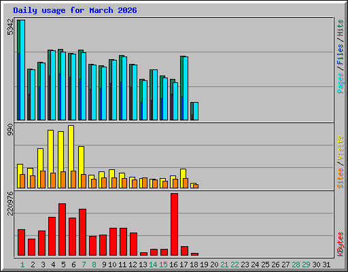
Task: Click green day 8 on the x-axis
Action: pos(94,265)
